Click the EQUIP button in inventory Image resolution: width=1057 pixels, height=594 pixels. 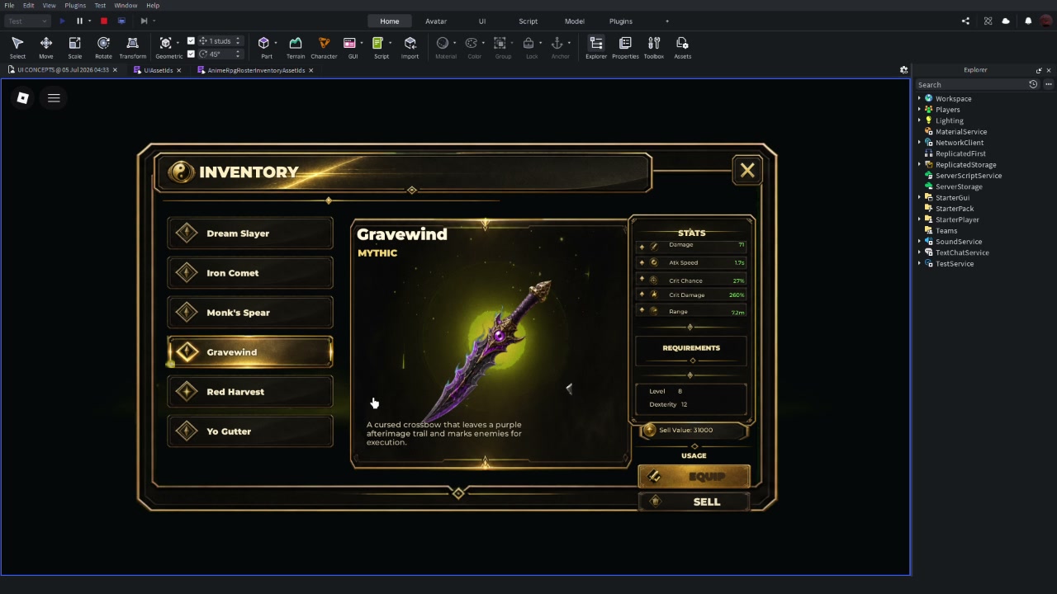[694, 476]
